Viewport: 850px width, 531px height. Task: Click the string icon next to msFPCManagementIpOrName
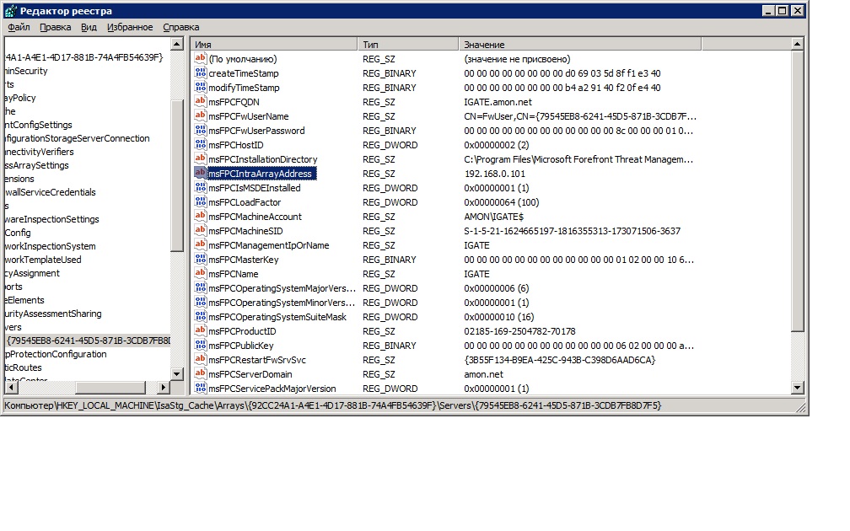point(201,245)
